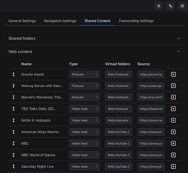
Task: Edit Virtual folders field for TED Talks
Action: [118, 109]
